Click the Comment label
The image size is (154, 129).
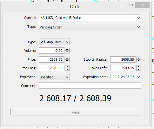[29, 86]
